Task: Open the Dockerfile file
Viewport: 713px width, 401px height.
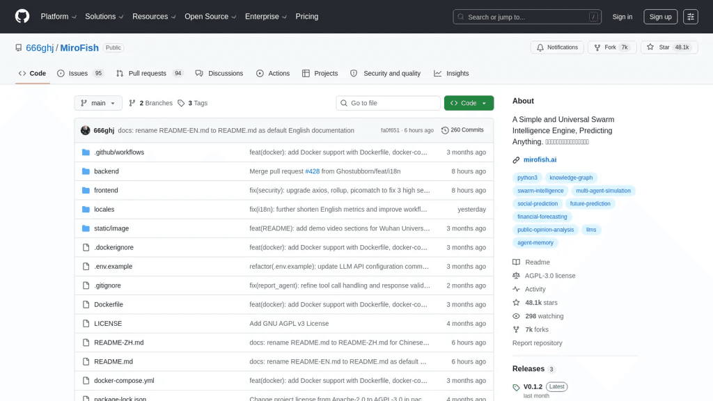Action: tap(109, 305)
